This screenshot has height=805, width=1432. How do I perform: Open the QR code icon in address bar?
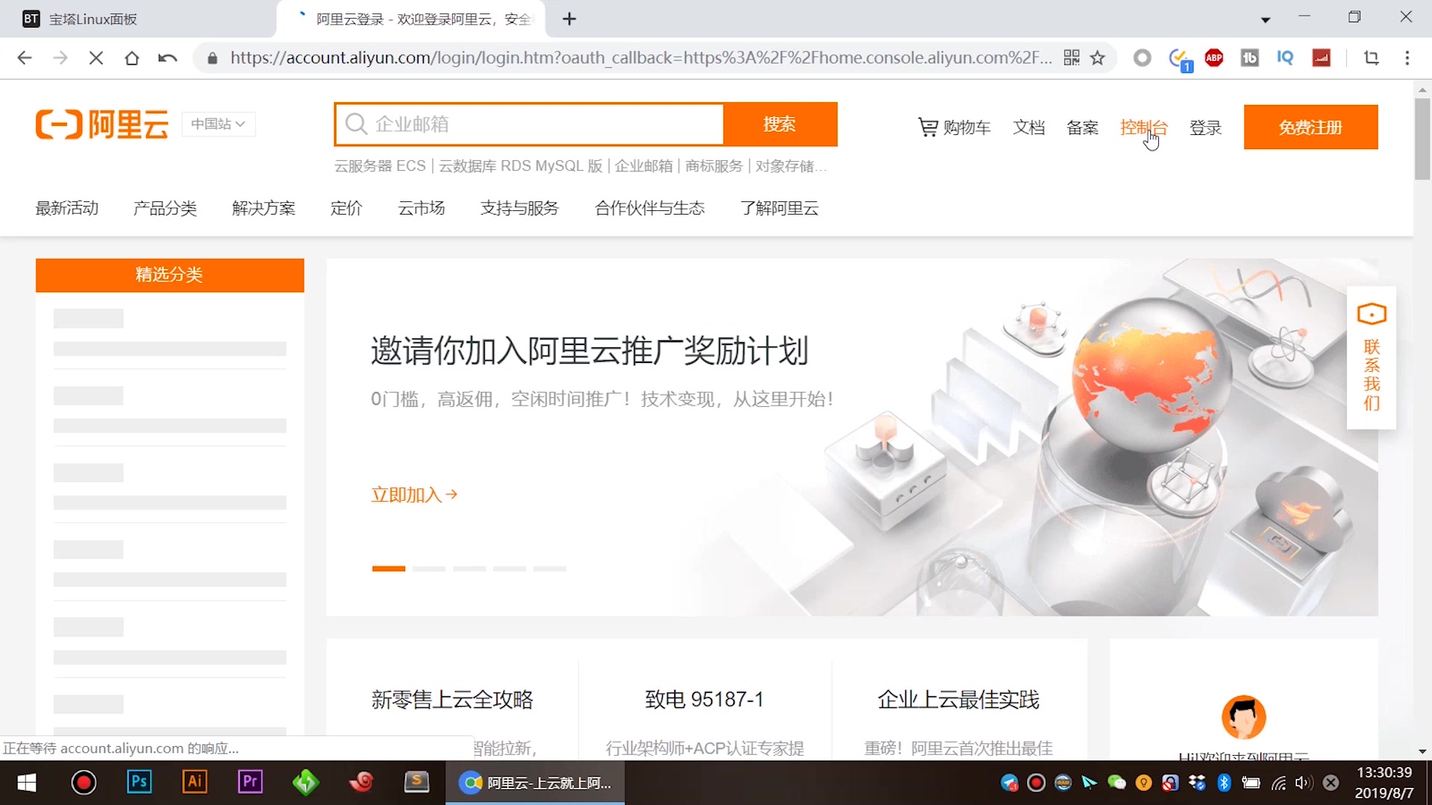click(1072, 58)
